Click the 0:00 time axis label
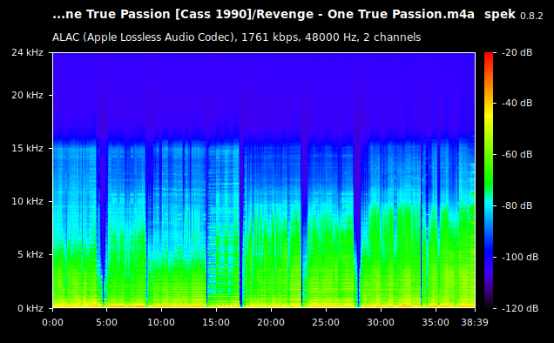 (x=52, y=322)
